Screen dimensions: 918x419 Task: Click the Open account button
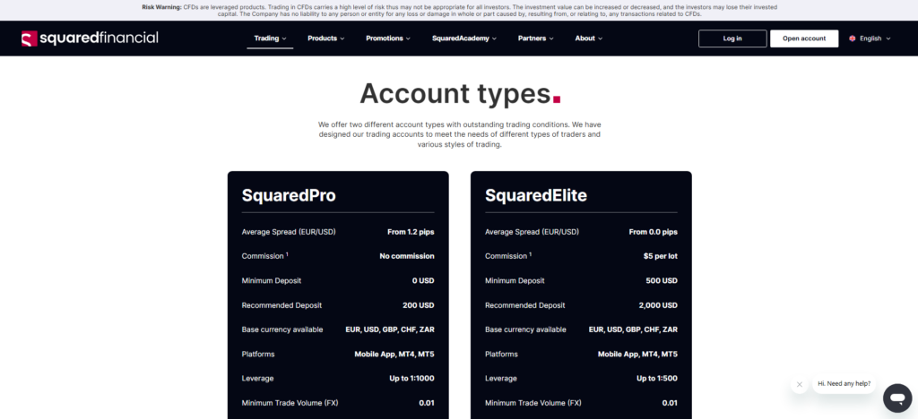[804, 38]
